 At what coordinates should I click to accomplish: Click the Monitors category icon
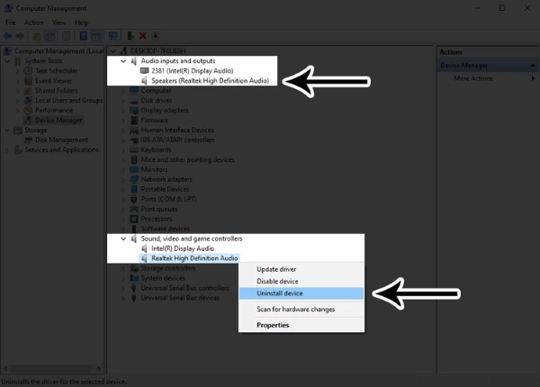click(x=134, y=169)
